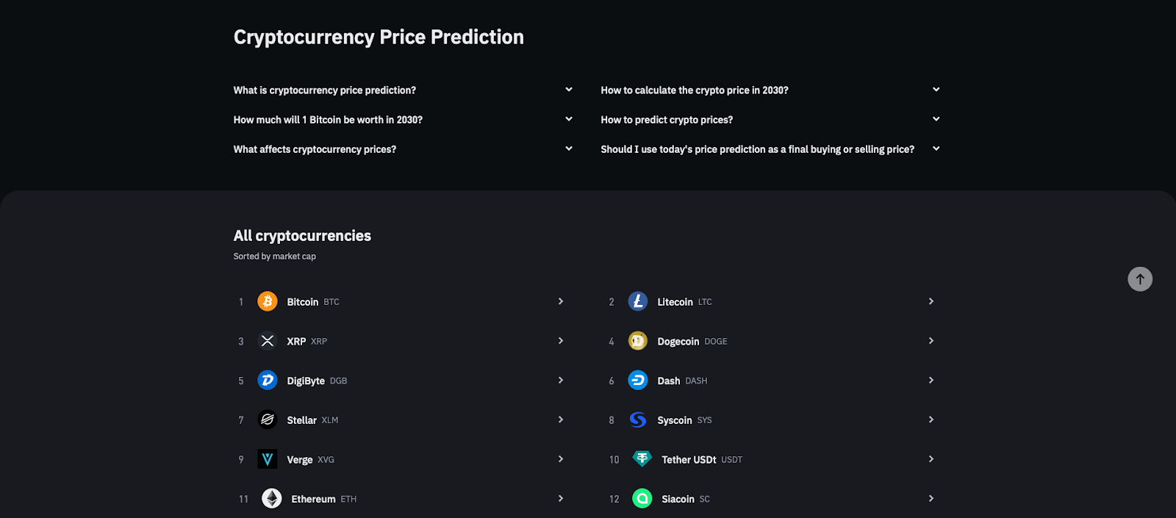Select the DigiByte coin icon
1176x518 pixels.
click(268, 381)
